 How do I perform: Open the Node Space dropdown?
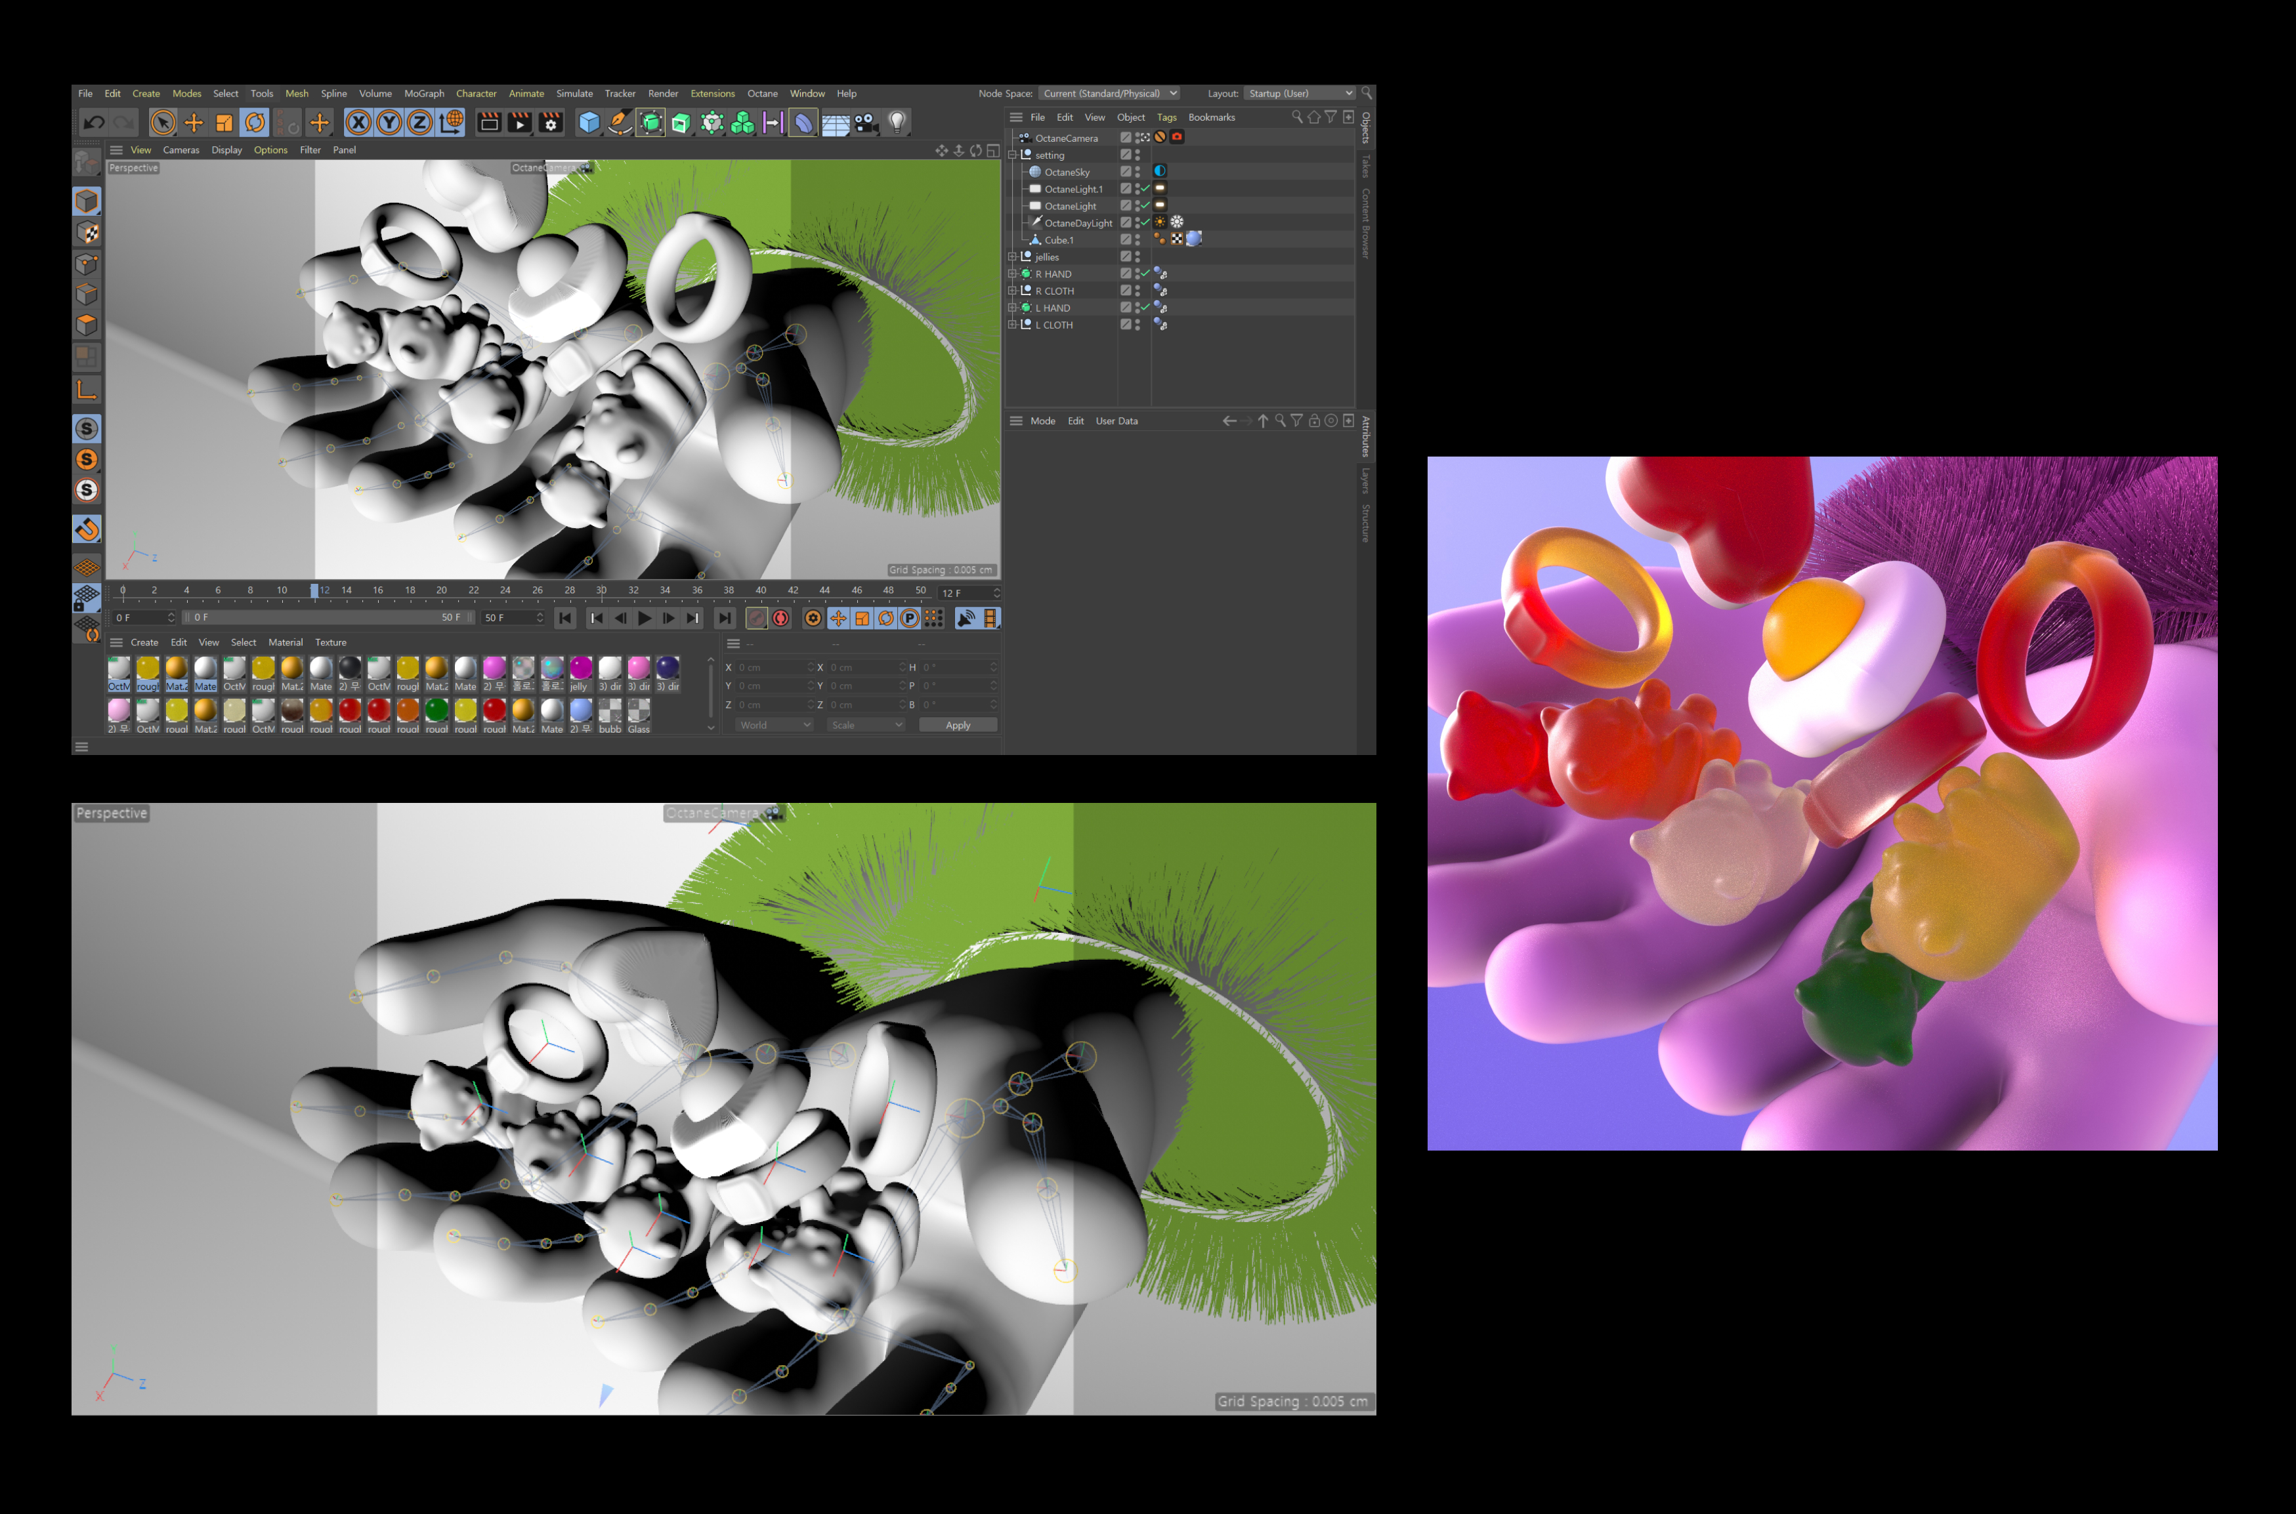pos(1109,94)
